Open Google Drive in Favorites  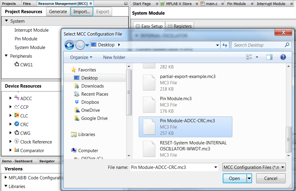(x=94, y=118)
